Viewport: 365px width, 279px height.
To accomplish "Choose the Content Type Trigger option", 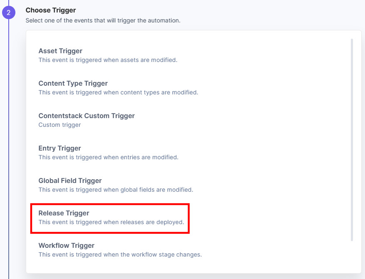I will [118, 88].
